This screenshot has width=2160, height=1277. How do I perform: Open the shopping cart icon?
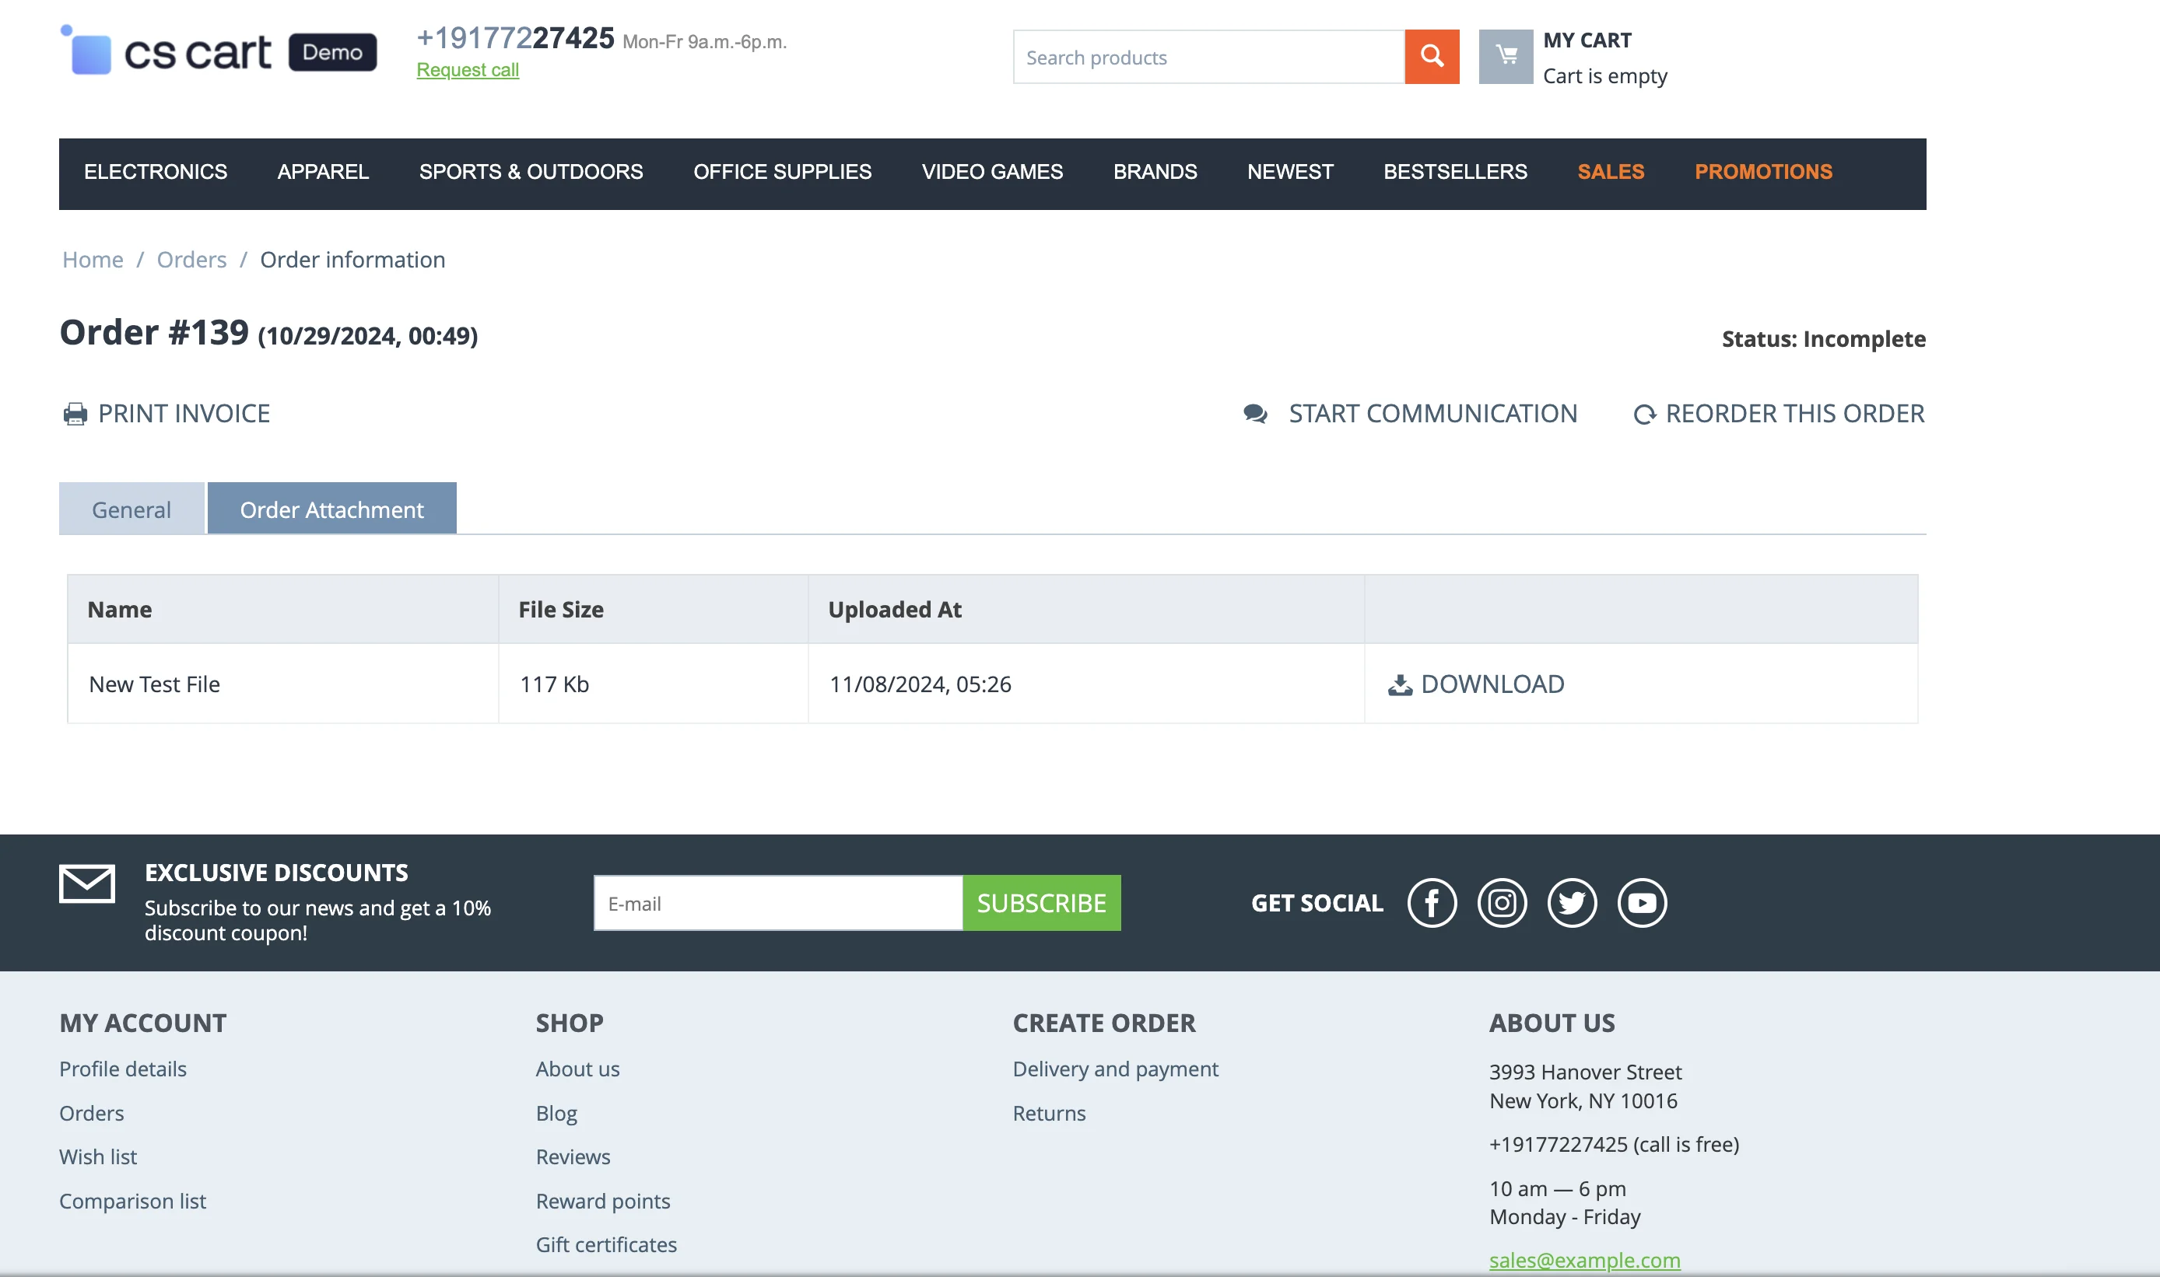click(1505, 57)
